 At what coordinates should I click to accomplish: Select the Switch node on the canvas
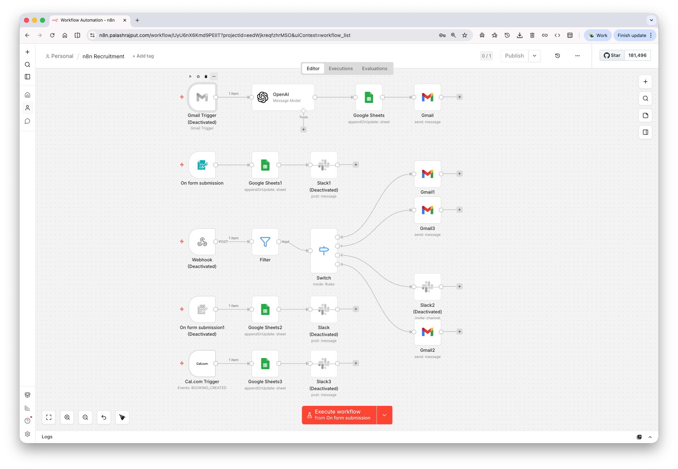(x=323, y=251)
